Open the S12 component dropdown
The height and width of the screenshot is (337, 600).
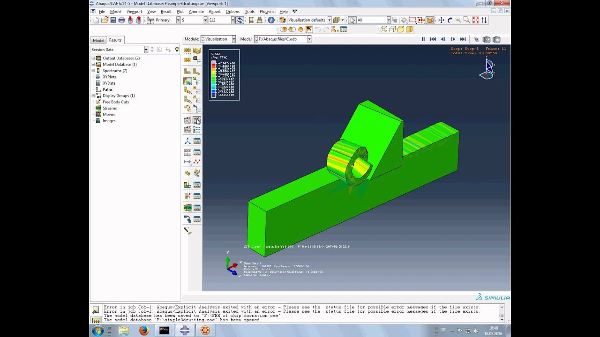[x=233, y=20]
